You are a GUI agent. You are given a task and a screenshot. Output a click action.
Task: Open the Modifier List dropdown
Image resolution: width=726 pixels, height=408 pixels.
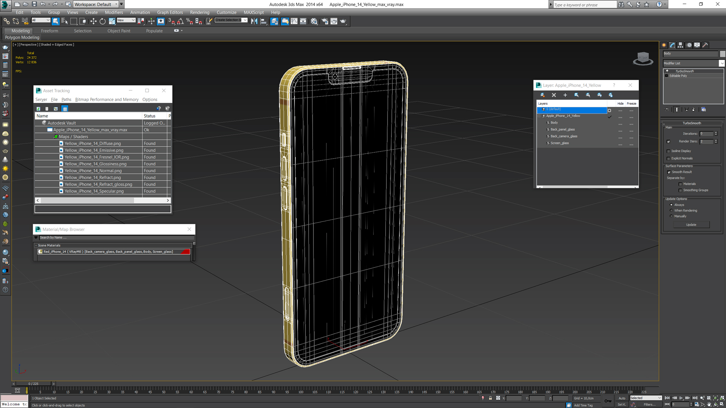(722, 63)
